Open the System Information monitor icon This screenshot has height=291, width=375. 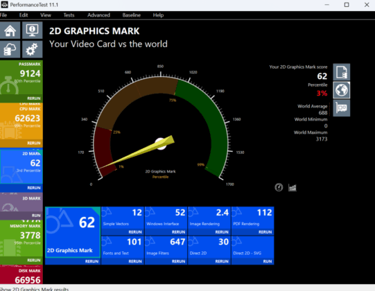33,30
